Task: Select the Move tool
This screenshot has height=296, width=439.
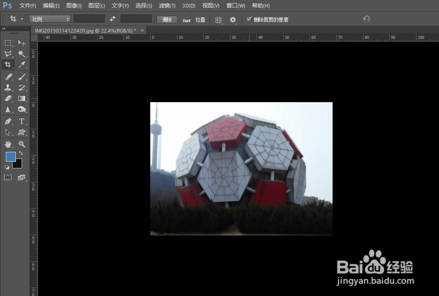Action: (22, 43)
